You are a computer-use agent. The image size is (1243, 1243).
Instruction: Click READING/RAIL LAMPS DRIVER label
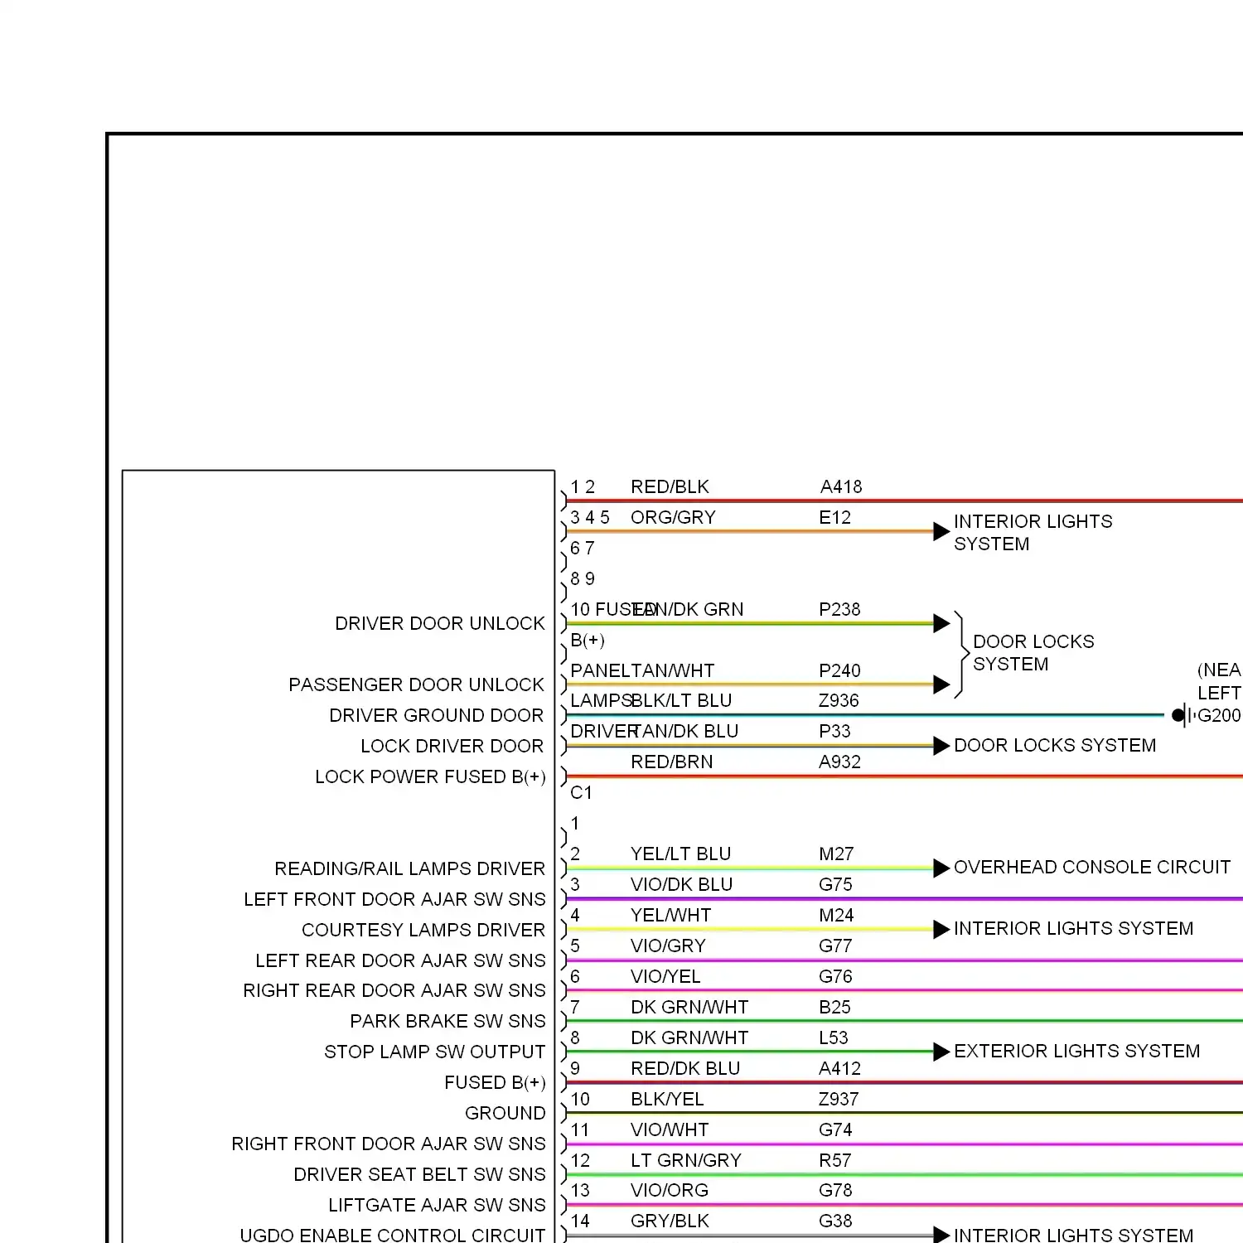[x=410, y=869]
